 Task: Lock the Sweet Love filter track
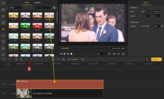[x=14, y=84]
